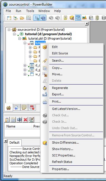Choose Copy... from the context menu
The width and height of the screenshot is (106, 181).
coord(72,68)
